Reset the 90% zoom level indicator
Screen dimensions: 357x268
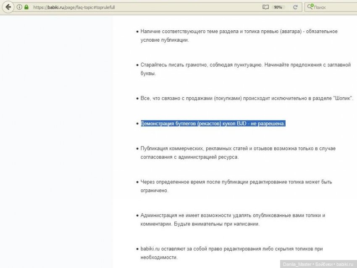278,7
